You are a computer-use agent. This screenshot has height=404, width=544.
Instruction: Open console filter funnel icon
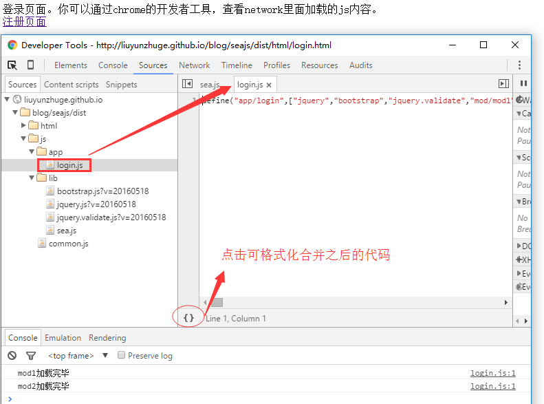31,355
